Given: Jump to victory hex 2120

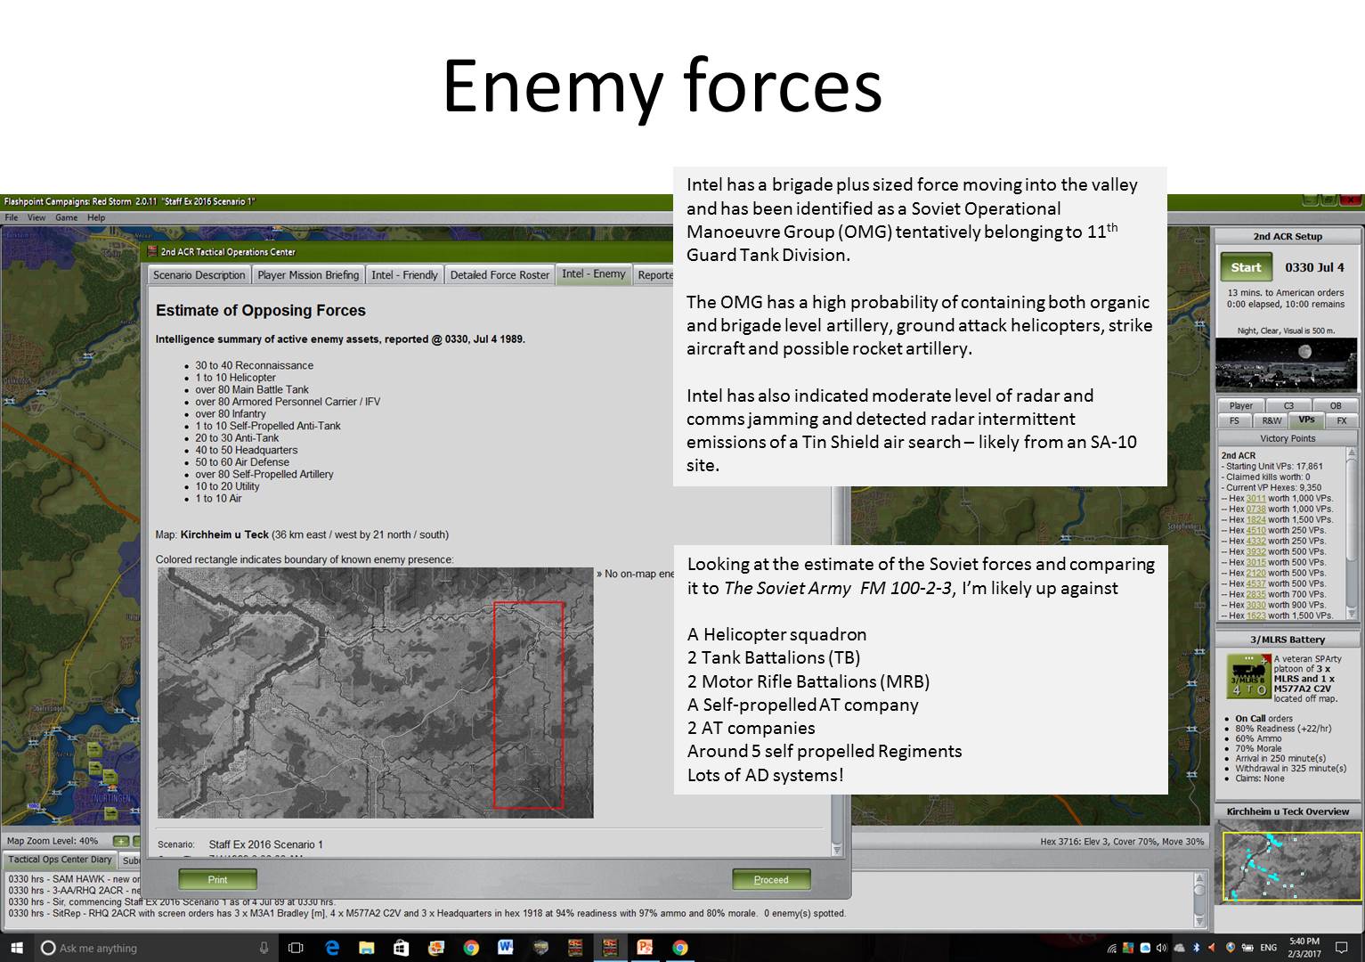Looking at the screenshot, I should tap(1255, 574).
